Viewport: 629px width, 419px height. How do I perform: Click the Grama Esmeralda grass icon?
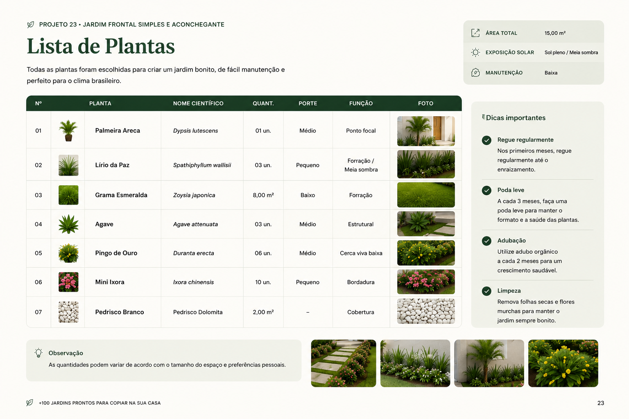pyautogui.click(x=68, y=195)
